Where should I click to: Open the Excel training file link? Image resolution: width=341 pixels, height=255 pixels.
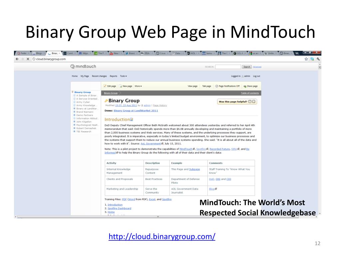pos(152,199)
